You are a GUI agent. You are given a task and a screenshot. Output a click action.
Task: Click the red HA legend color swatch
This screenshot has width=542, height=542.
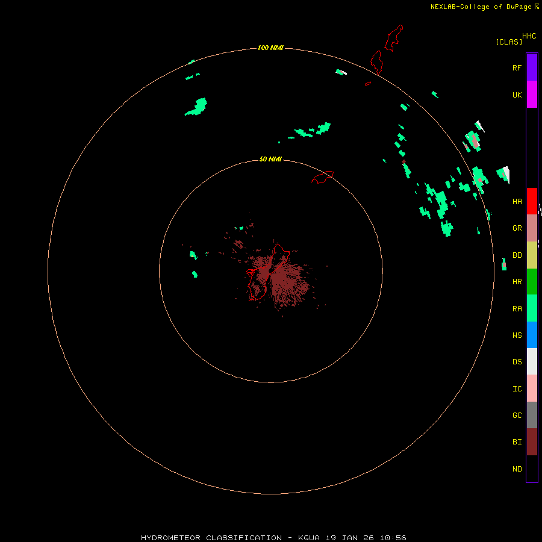point(532,201)
